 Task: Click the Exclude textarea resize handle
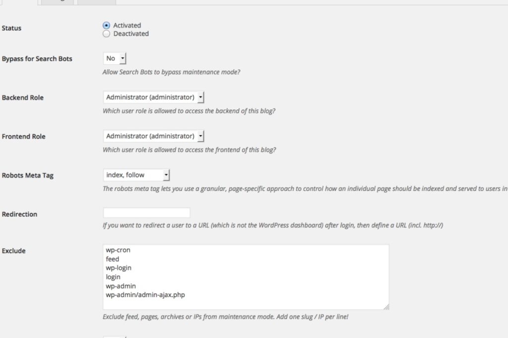point(386,306)
